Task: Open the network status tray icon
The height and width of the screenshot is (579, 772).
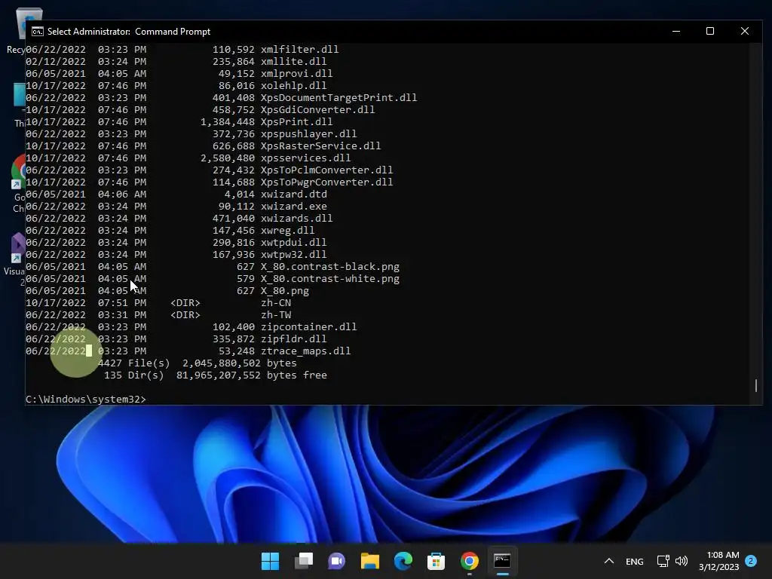Action: [x=663, y=561]
